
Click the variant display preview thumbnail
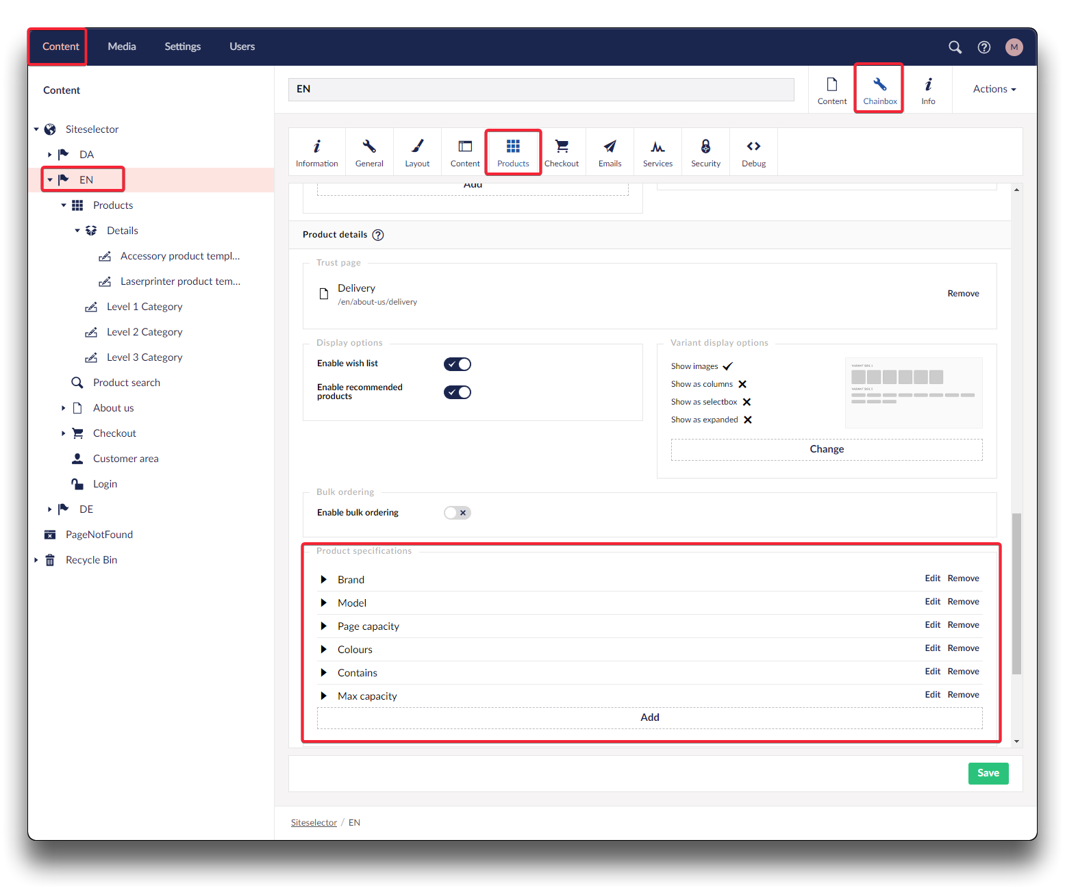914,392
